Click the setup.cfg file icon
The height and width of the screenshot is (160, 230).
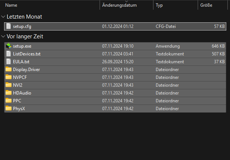(9, 26)
